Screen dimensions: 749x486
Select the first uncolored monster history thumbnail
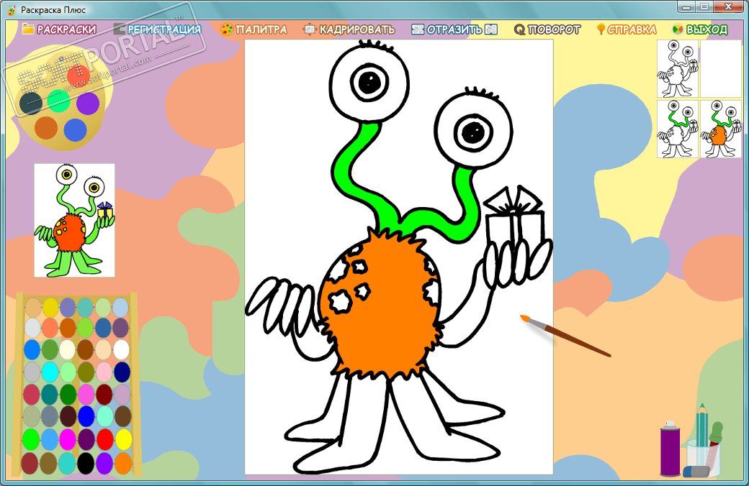click(x=678, y=69)
